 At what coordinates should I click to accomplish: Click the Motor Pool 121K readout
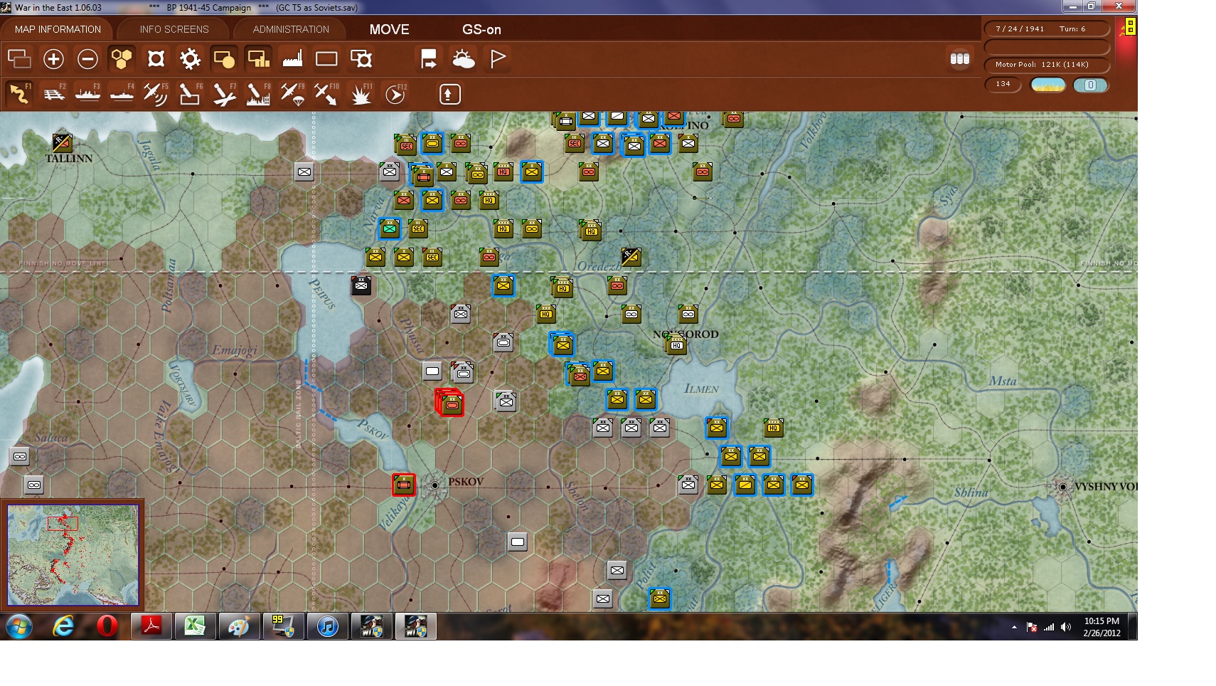[1047, 65]
